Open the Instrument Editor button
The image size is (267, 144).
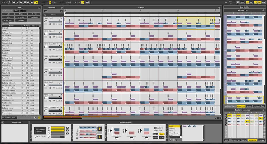[x=10, y=117]
